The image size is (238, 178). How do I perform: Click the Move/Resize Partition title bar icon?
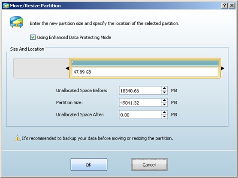6,6
